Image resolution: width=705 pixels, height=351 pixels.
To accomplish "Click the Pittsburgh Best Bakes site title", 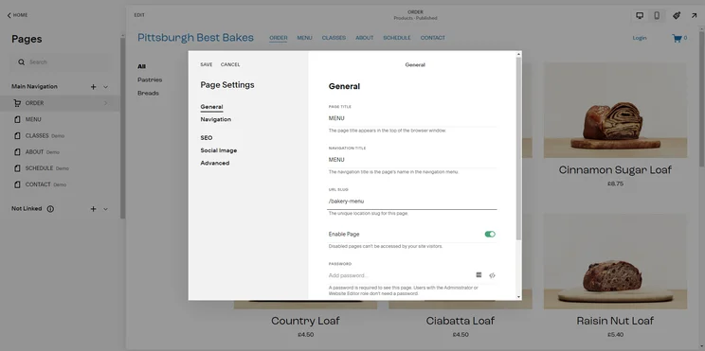I will coord(195,38).
